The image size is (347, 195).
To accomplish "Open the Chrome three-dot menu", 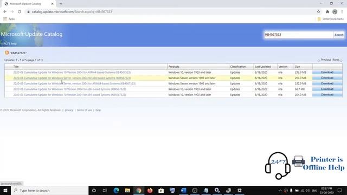I will [x=342, y=12].
